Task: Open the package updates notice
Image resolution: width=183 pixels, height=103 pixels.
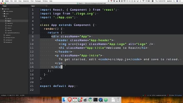Action: pos(178,95)
